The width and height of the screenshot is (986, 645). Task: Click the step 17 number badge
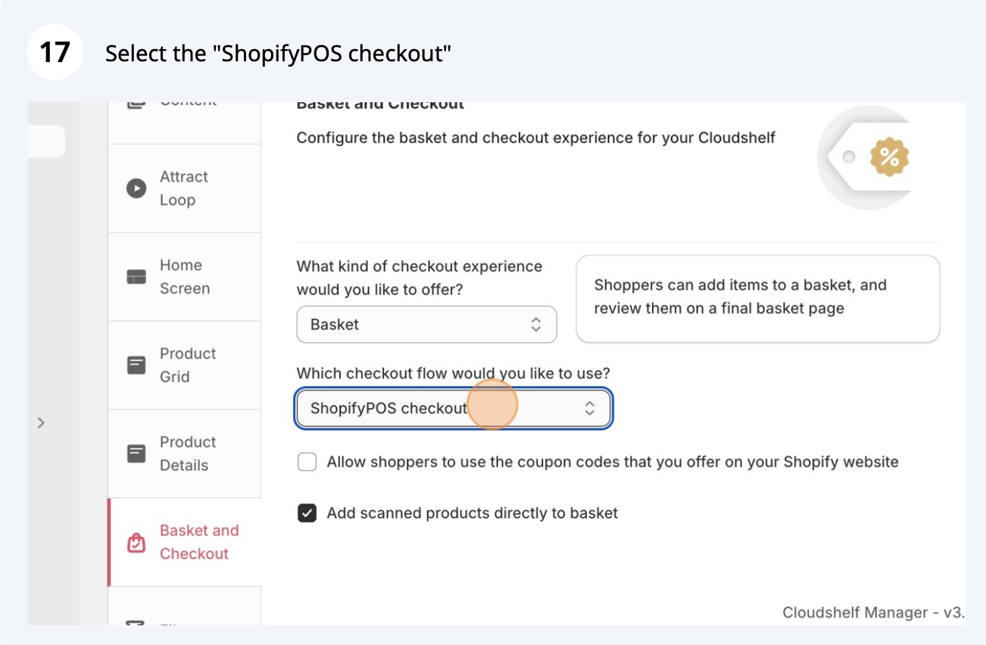[x=55, y=53]
